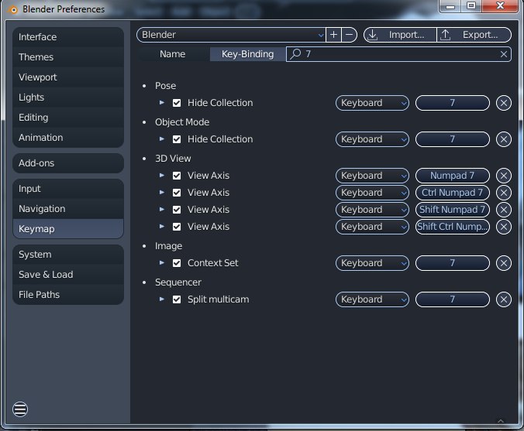This screenshot has height=431, width=524.
Task: Disable Object Mode Hide Collection checkbox
Action: tap(177, 139)
